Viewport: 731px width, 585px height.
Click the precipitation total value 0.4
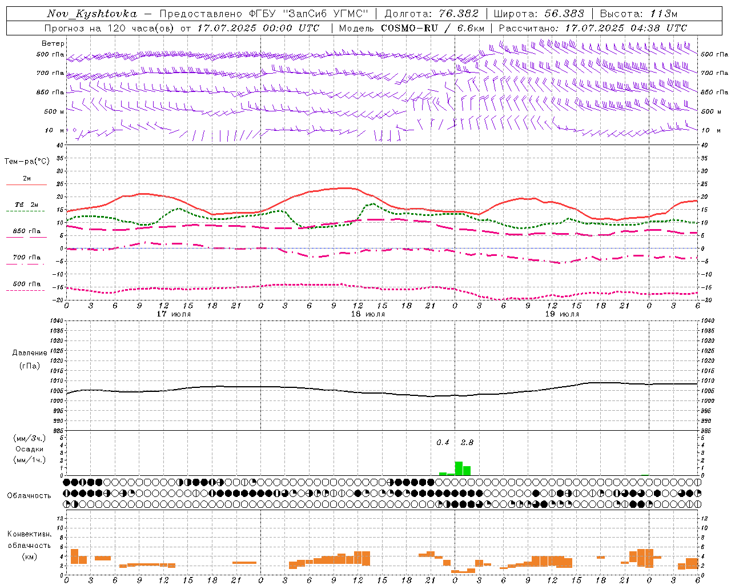click(x=443, y=442)
